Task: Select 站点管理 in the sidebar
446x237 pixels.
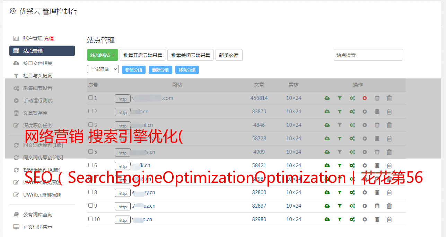Action: [x=42, y=51]
